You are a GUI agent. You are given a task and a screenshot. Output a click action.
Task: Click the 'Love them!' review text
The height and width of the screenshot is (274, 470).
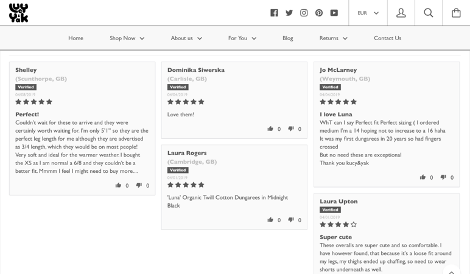click(x=180, y=114)
